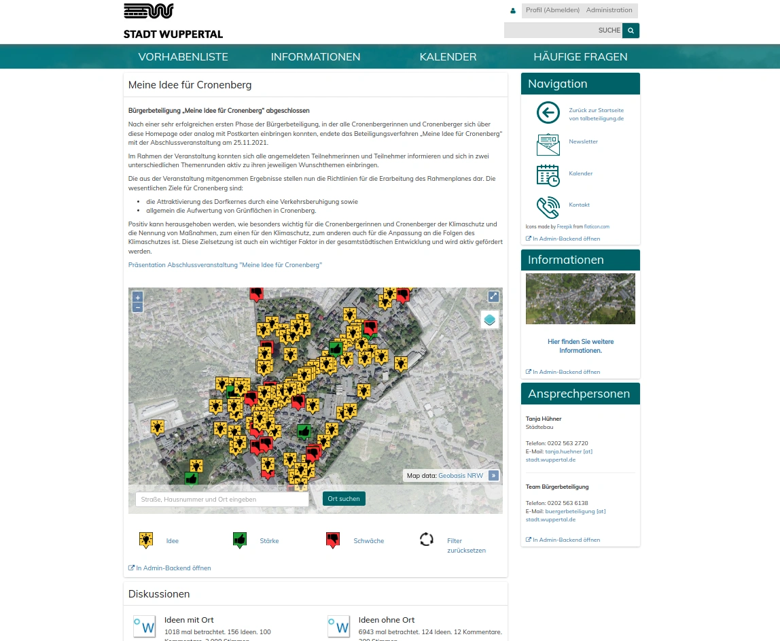Image resolution: width=780 pixels, height=641 pixels.
Task: Click the map zoom in plus button
Action: click(138, 298)
